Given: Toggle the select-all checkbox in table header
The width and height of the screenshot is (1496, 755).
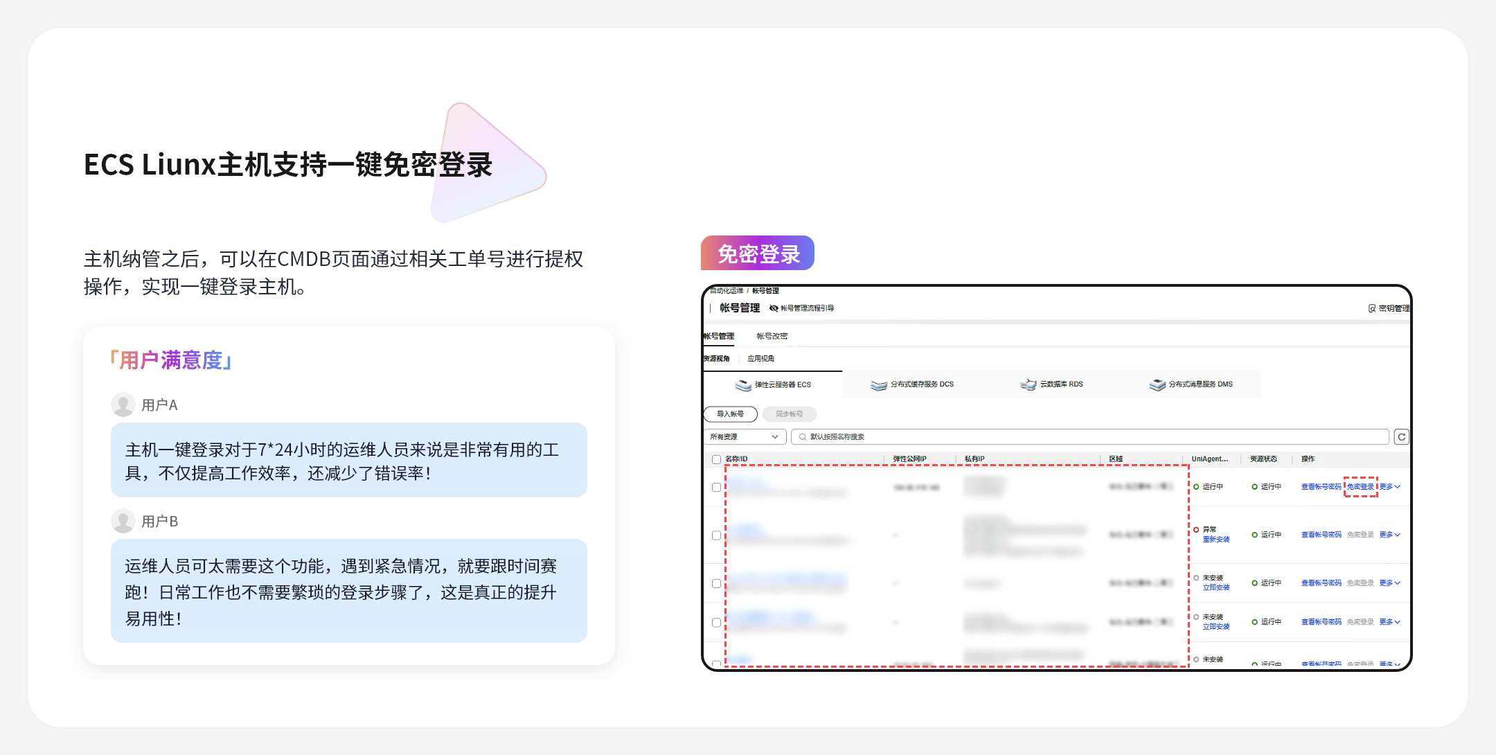Looking at the screenshot, I should (x=716, y=459).
